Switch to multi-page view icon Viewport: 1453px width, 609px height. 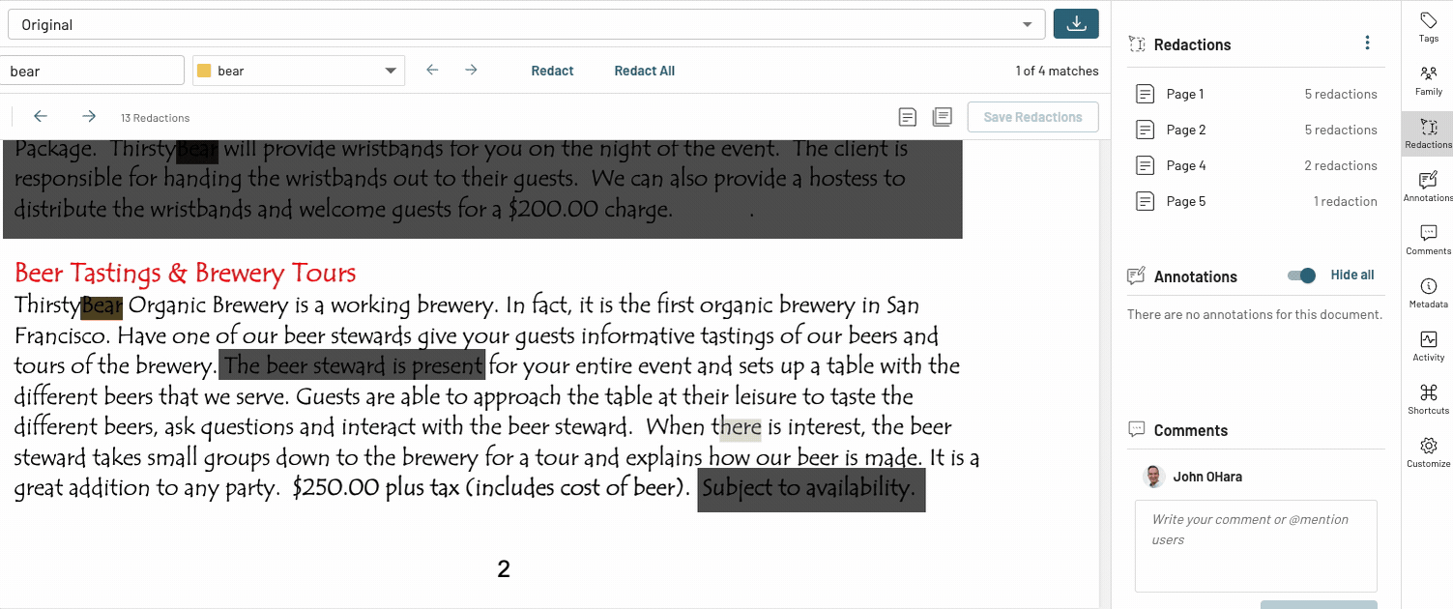coord(942,117)
